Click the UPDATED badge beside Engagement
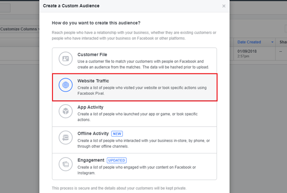 [x=117, y=160]
